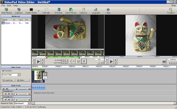
Task: Open the File menu
Action: coord(3,5)
